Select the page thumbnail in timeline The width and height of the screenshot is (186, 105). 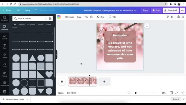83,82
